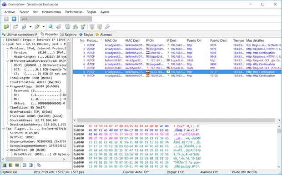Open the dropdown arrow next to save icon
This screenshot has height=175, width=282.
pyautogui.click(x=30, y=27)
